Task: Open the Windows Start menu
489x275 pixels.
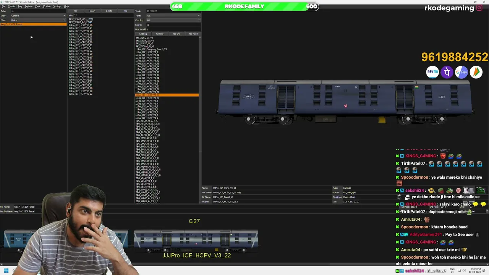Action: click(x=6, y=271)
